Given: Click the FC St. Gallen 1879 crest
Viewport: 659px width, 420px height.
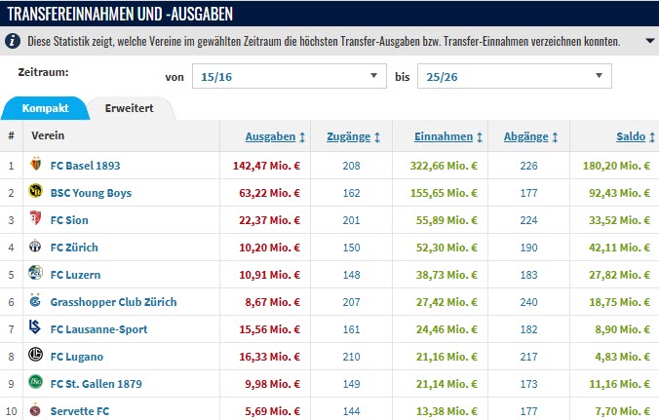Looking at the screenshot, I should pos(37,384).
